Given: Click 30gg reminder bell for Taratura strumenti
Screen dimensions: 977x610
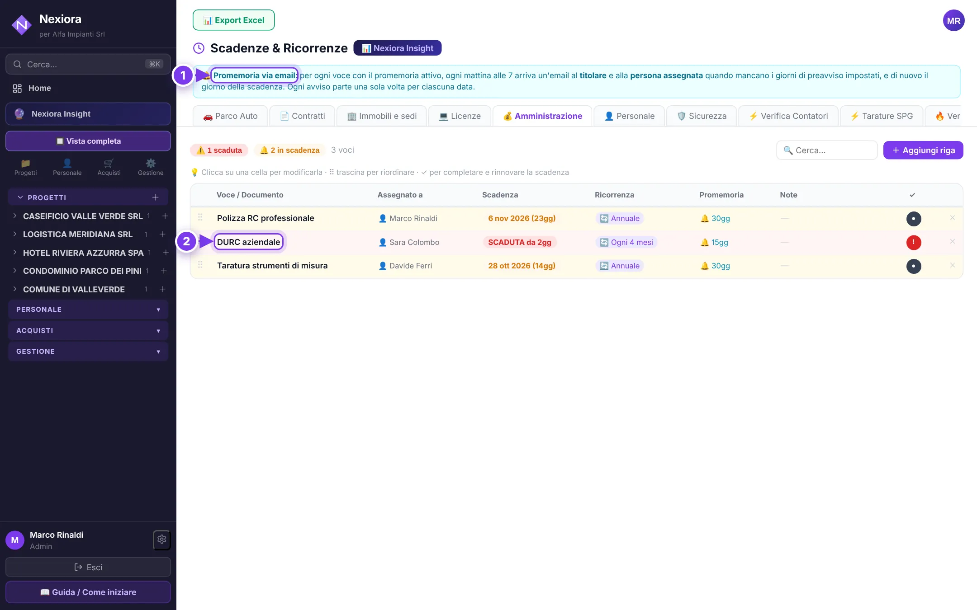Looking at the screenshot, I should (715, 266).
